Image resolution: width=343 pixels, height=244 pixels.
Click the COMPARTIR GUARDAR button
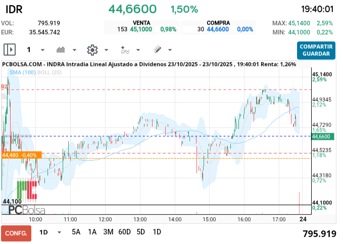[316, 50]
